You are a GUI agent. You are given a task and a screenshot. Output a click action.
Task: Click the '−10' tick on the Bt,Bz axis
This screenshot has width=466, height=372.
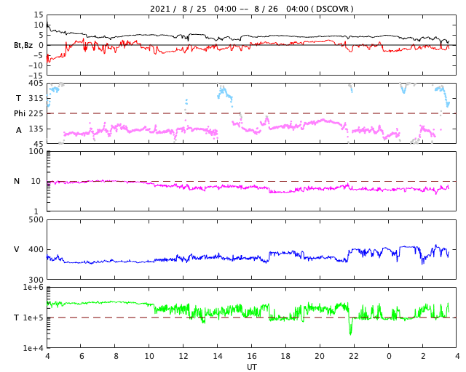coord(36,65)
